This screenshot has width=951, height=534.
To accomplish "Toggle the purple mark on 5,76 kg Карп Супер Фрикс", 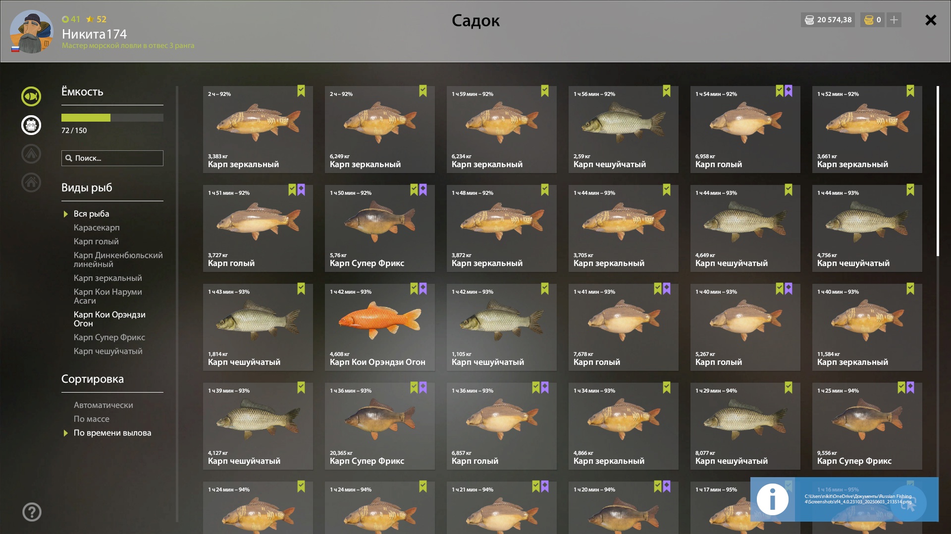I will click(423, 190).
